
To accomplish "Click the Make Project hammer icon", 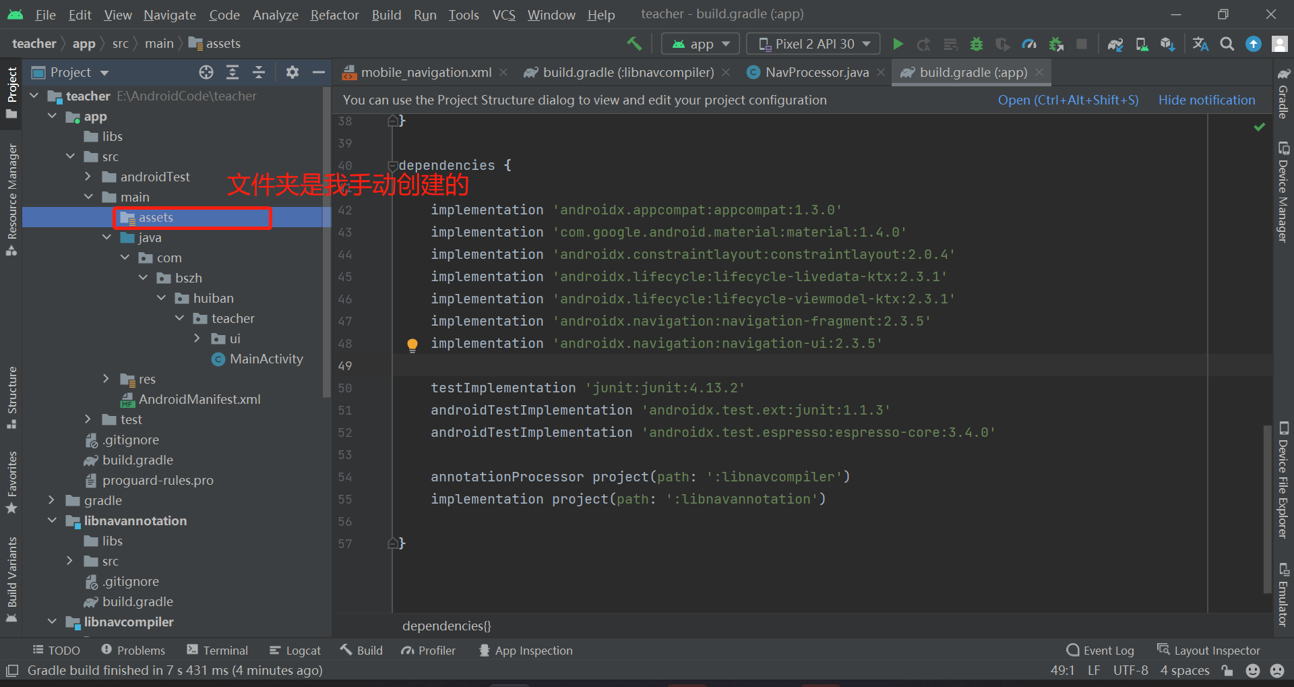I will coord(634,44).
